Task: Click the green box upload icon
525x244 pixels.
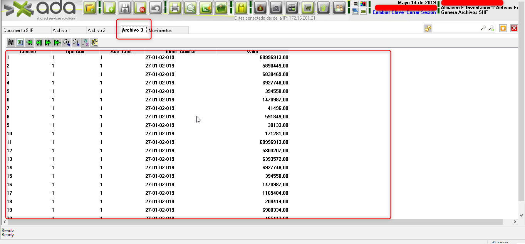Action: 221,8
